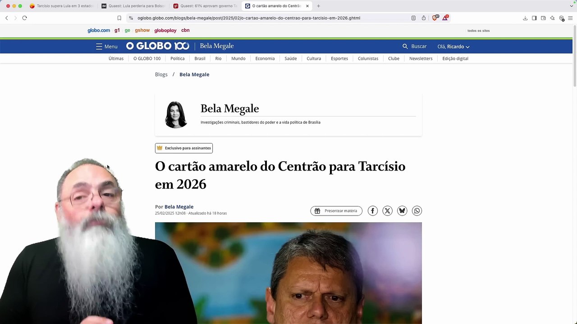
Task: Click Bela Megale breadcrumb
Action: 194,74
